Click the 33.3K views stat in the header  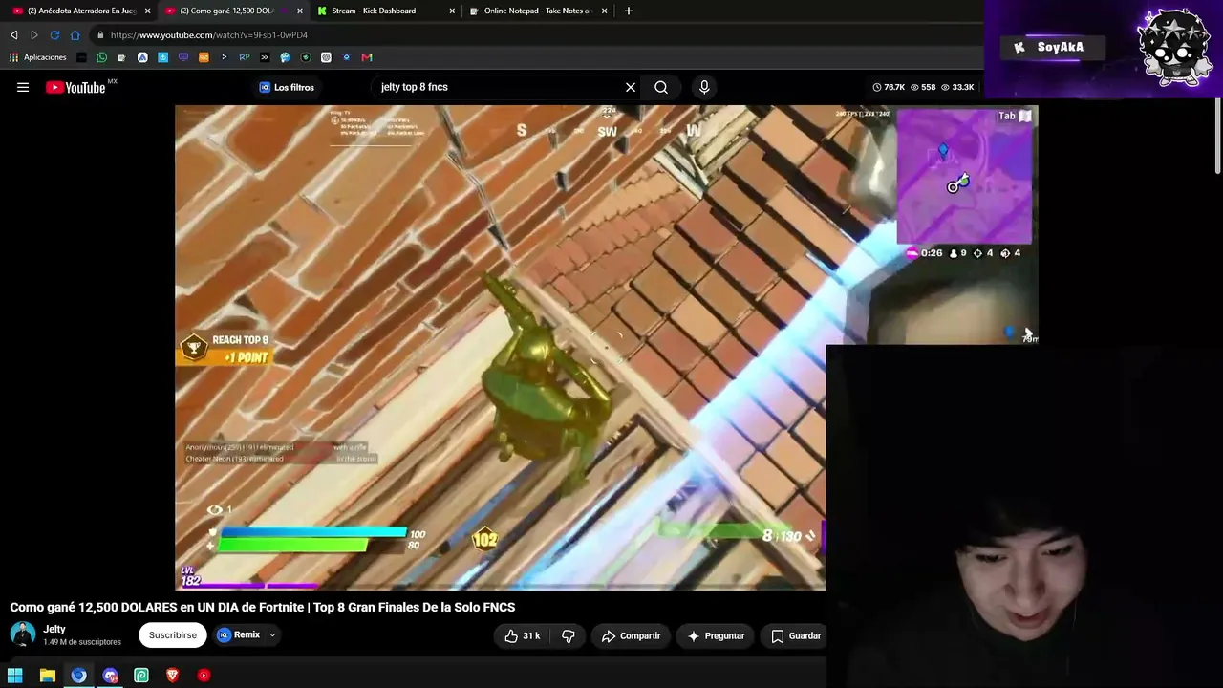957,87
